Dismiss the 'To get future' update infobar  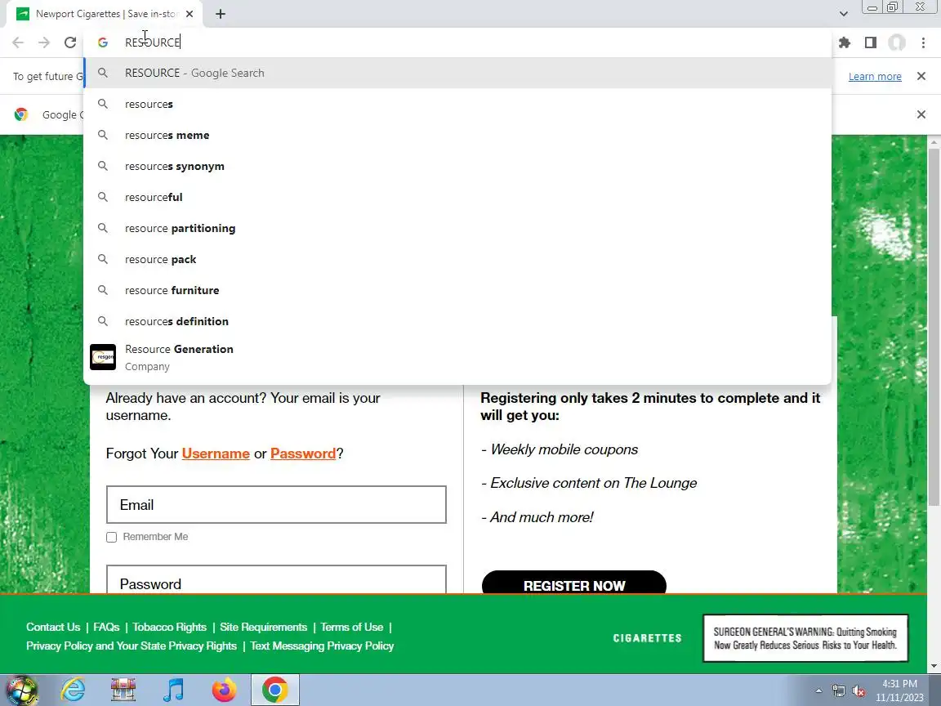point(921,76)
